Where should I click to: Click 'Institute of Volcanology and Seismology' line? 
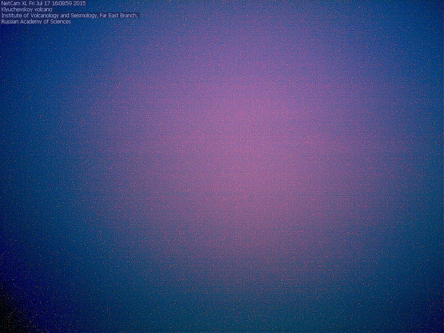(70, 16)
